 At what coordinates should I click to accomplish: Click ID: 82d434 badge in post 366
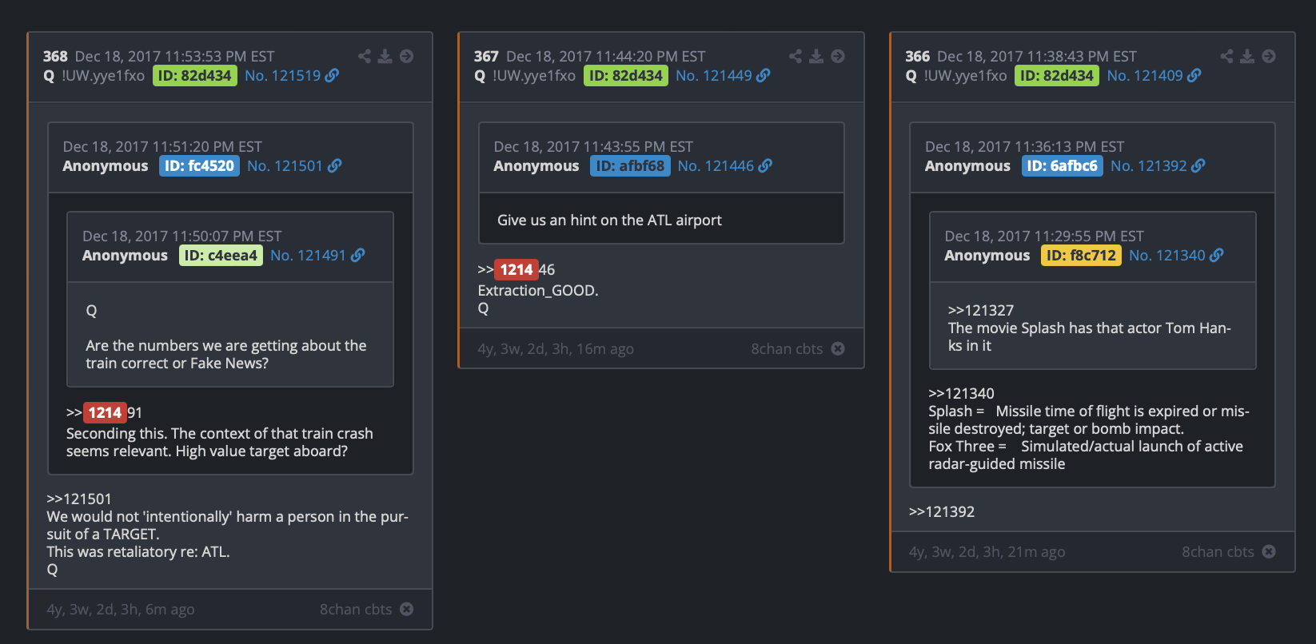1057,75
